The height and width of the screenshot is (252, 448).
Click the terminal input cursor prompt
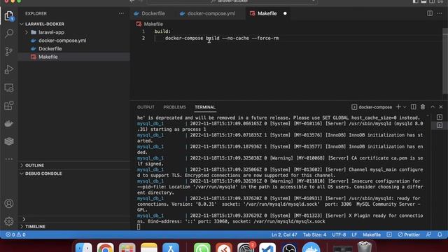click(139, 227)
